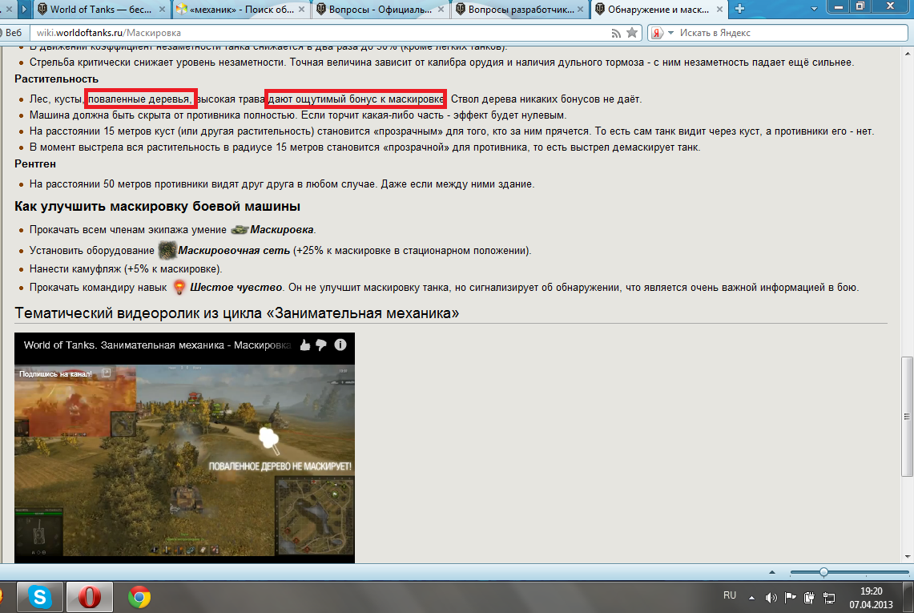This screenshot has width=914, height=613.
Task: Close the 'Вопросы разработчик...' tab
Action: click(580, 10)
